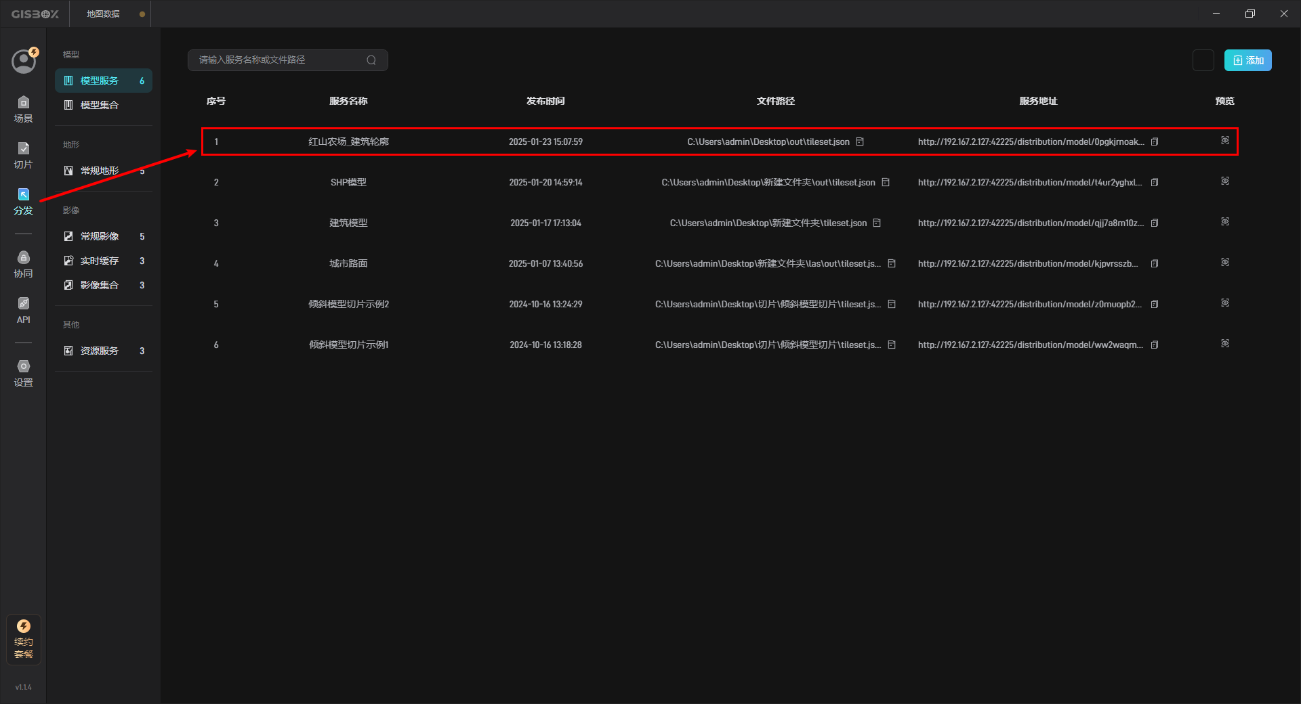Select 实时缓存 in the side menu

pos(104,261)
